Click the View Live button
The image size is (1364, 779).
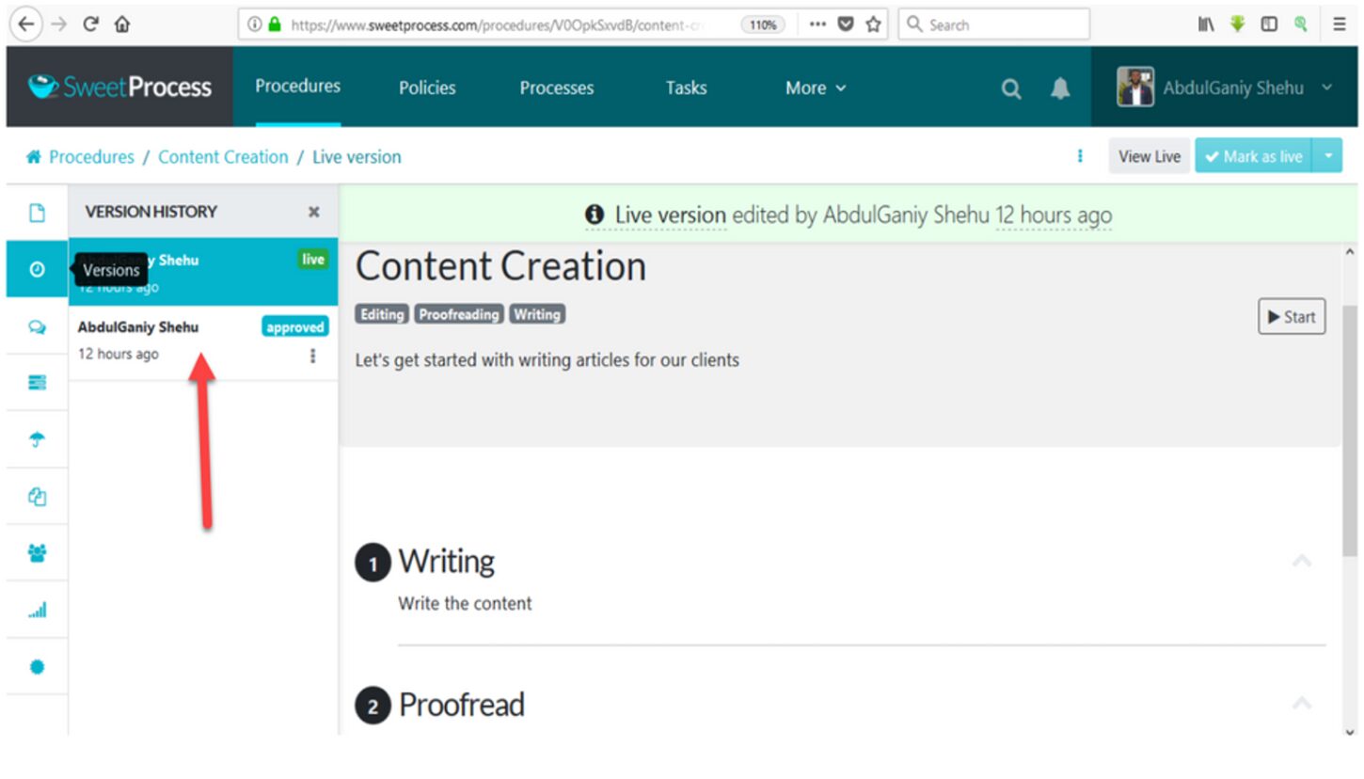pos(1150,156)
